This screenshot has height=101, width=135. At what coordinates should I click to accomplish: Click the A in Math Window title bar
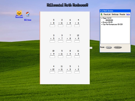115,11
